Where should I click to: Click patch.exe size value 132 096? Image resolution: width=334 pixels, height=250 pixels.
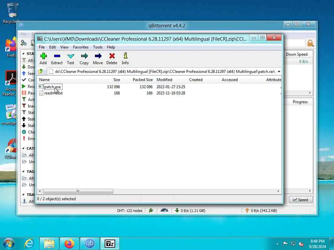[x=113, y=87]
